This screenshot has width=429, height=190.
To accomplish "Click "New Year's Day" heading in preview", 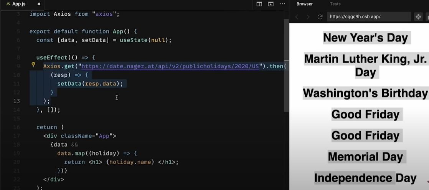I will (x=366, y=38).
